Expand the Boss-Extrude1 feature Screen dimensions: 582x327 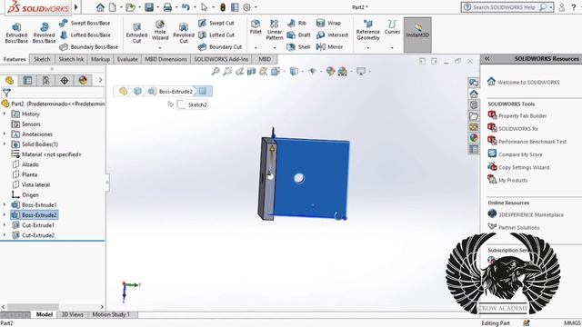[x=5, y=204]
